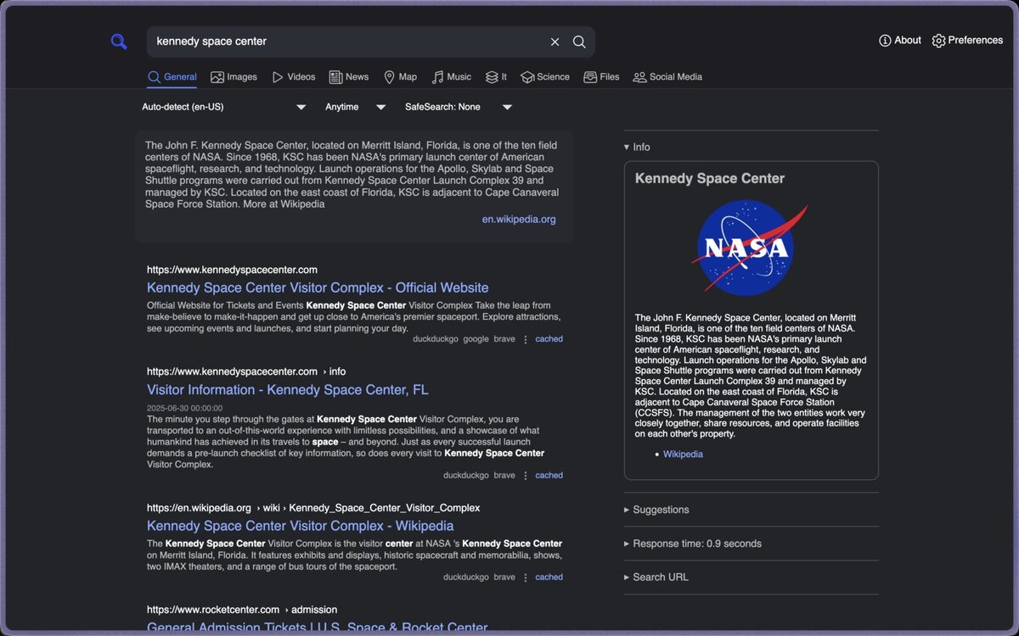Image resolution: width=1019 pixels, height=636 pixels.
Task: Click the https://www.kennedyspacecenter.com › info URL
Action: point(246,371)
